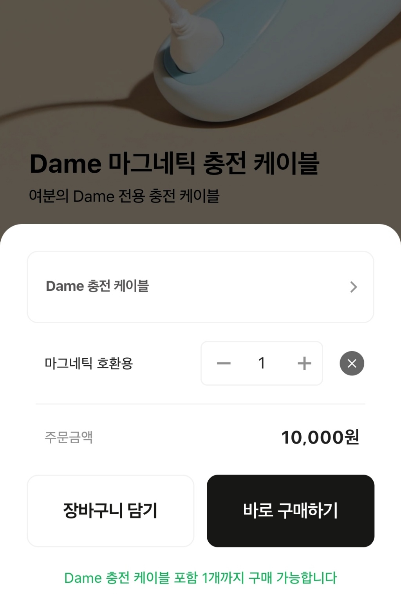The height and width of the screenshot is (607, 401).
Task: Click the 10,000원 order total
Action: click(x=320, y=437)
